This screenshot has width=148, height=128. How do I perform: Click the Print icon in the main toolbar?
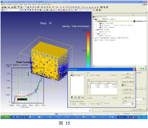9,7
